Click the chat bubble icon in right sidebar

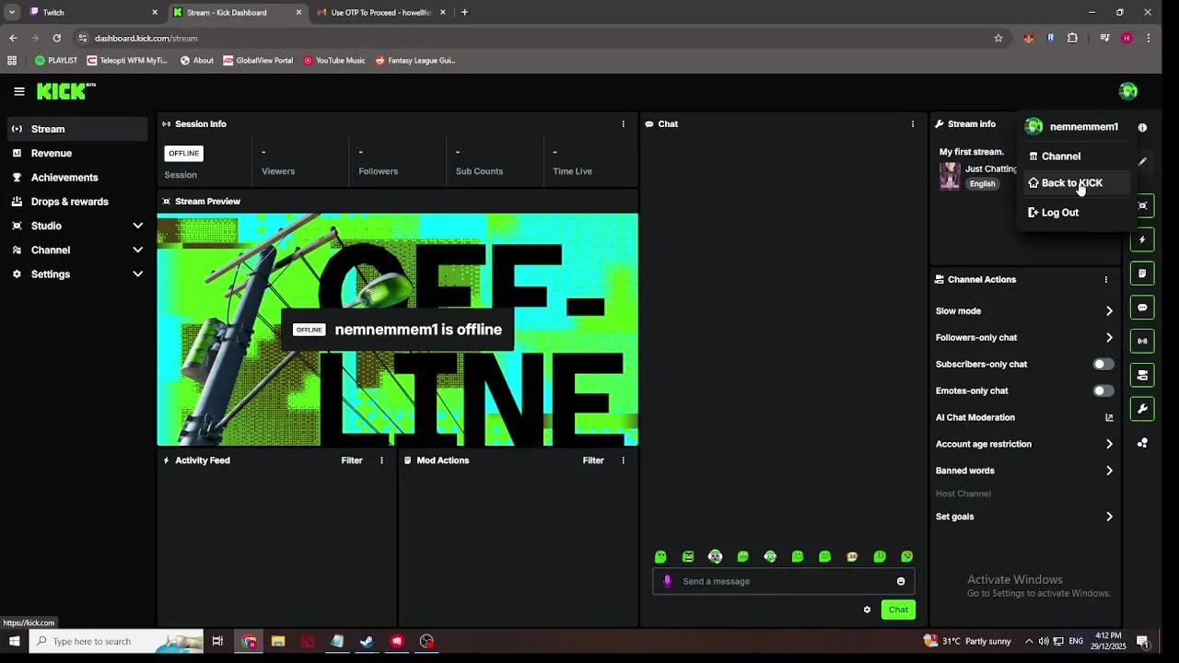tap(1142, 308)
